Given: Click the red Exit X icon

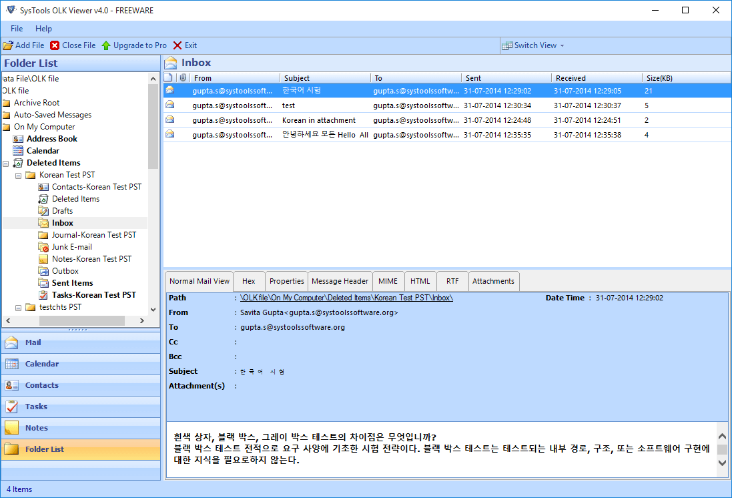Looking at the screenshot, I should (177, 45).
